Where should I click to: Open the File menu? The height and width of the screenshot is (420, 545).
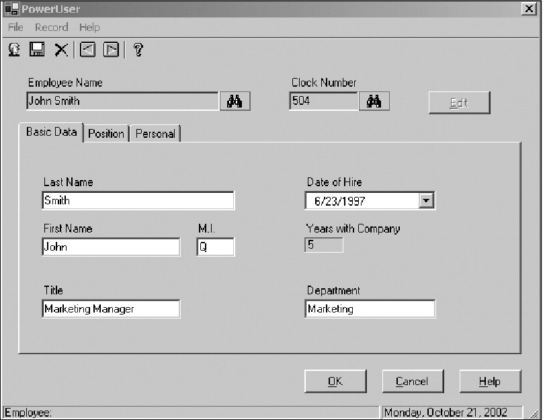coord(15,27)
